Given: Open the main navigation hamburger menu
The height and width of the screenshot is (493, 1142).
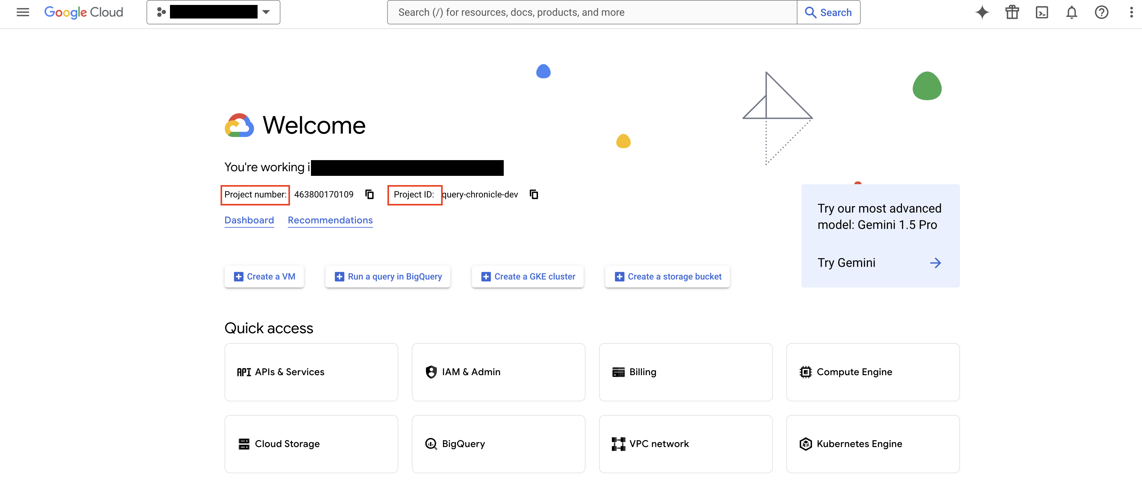Looking at the screenshot, I should [x=23, y=12].
